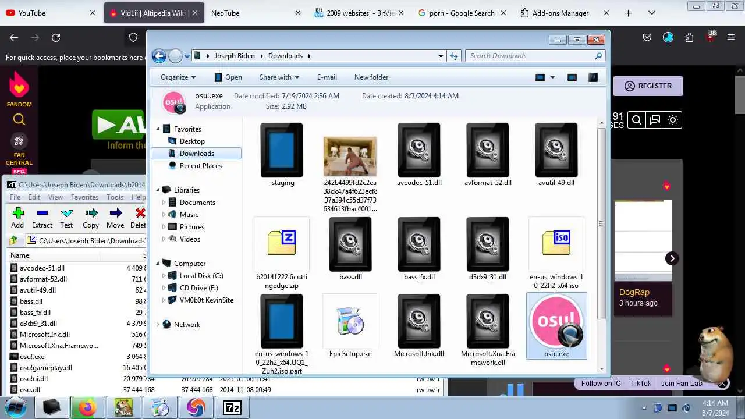This screenshot has width=745, height=419.
Task: Open the Edit menu in 7-Zip
Action: click(34, 197)
